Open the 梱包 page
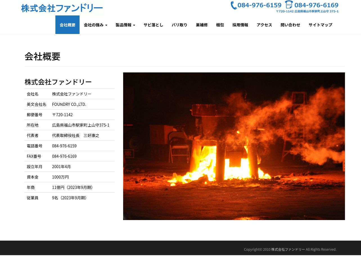Screen dimensions: 361x256 tap(220, 25)
